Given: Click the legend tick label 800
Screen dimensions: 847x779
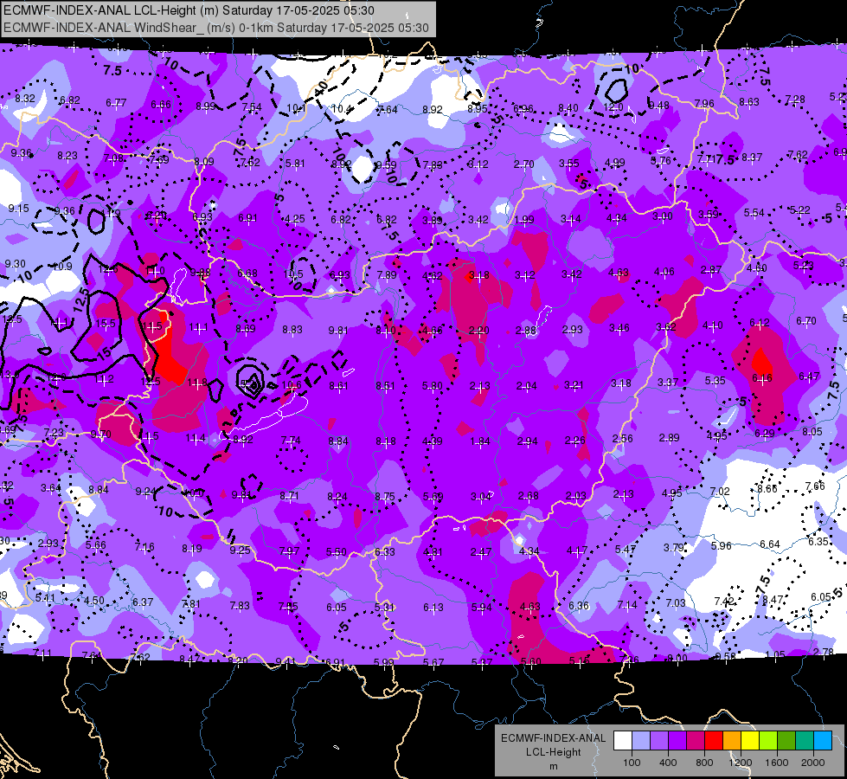Looking at the screenshot, I should (x=704, y=763).
